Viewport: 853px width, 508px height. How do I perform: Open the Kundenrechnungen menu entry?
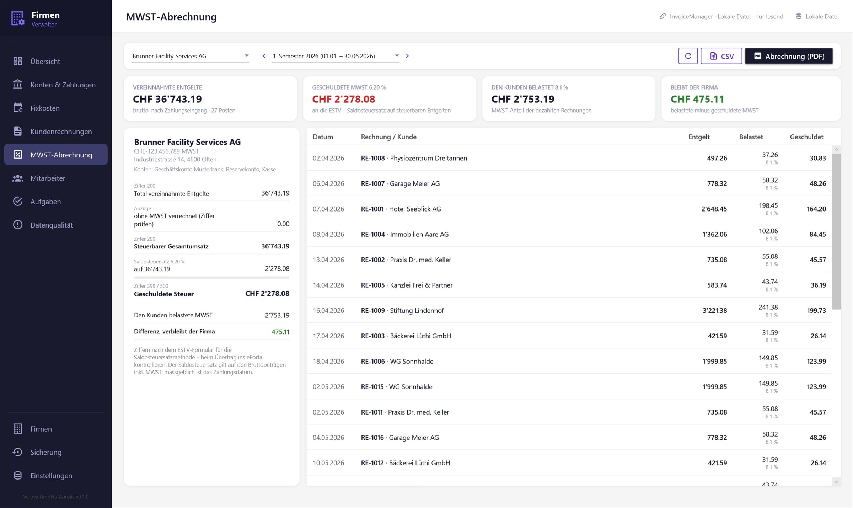(56, 131)
